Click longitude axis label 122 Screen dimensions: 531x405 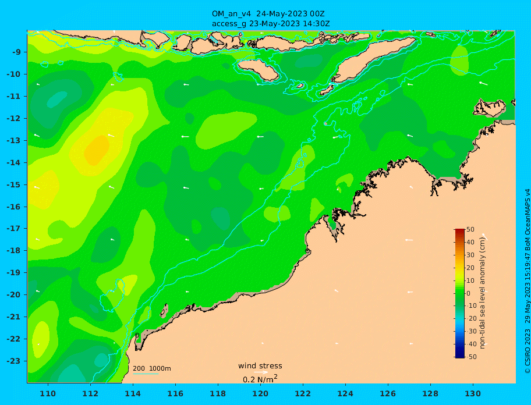pyautogui.click(x=303, y=394)
